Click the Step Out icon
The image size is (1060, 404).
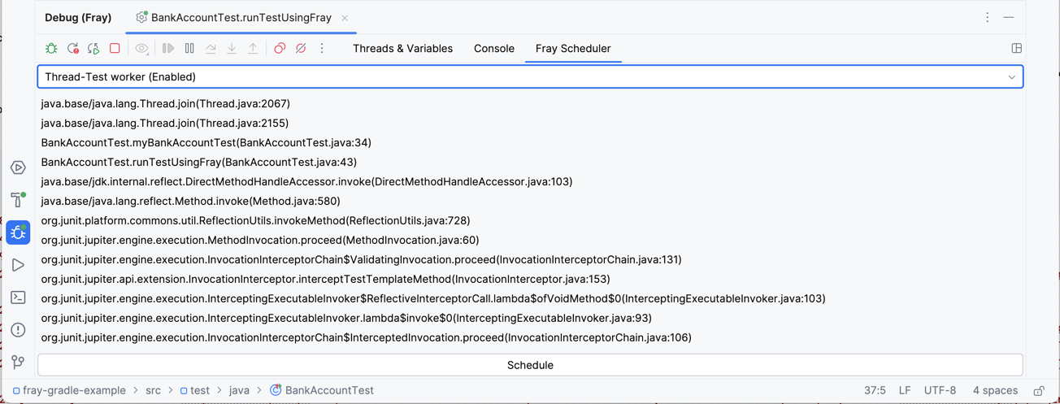pos(253,49)
